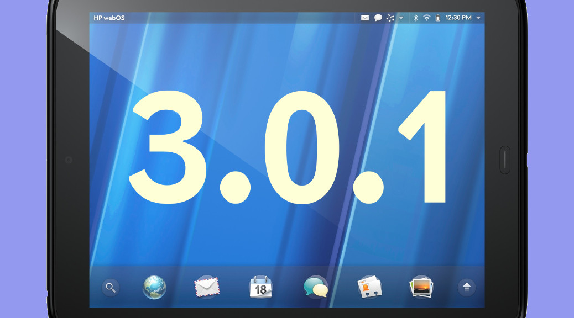
Task: Click the 12:30 PM clock
Action: tap(458, 18)
